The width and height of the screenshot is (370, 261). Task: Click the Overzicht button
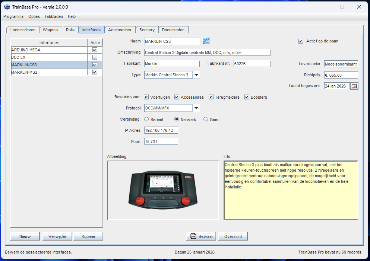233,236
